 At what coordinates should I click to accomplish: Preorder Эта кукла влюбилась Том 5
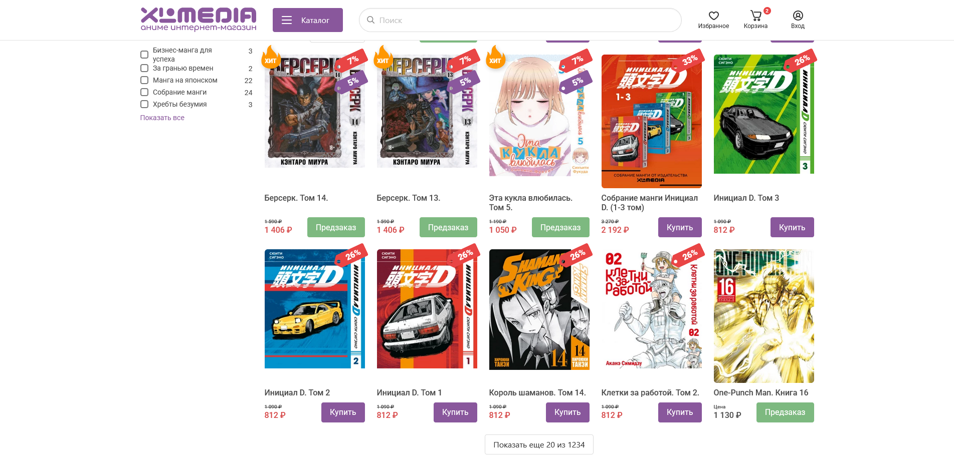point(560,227)
